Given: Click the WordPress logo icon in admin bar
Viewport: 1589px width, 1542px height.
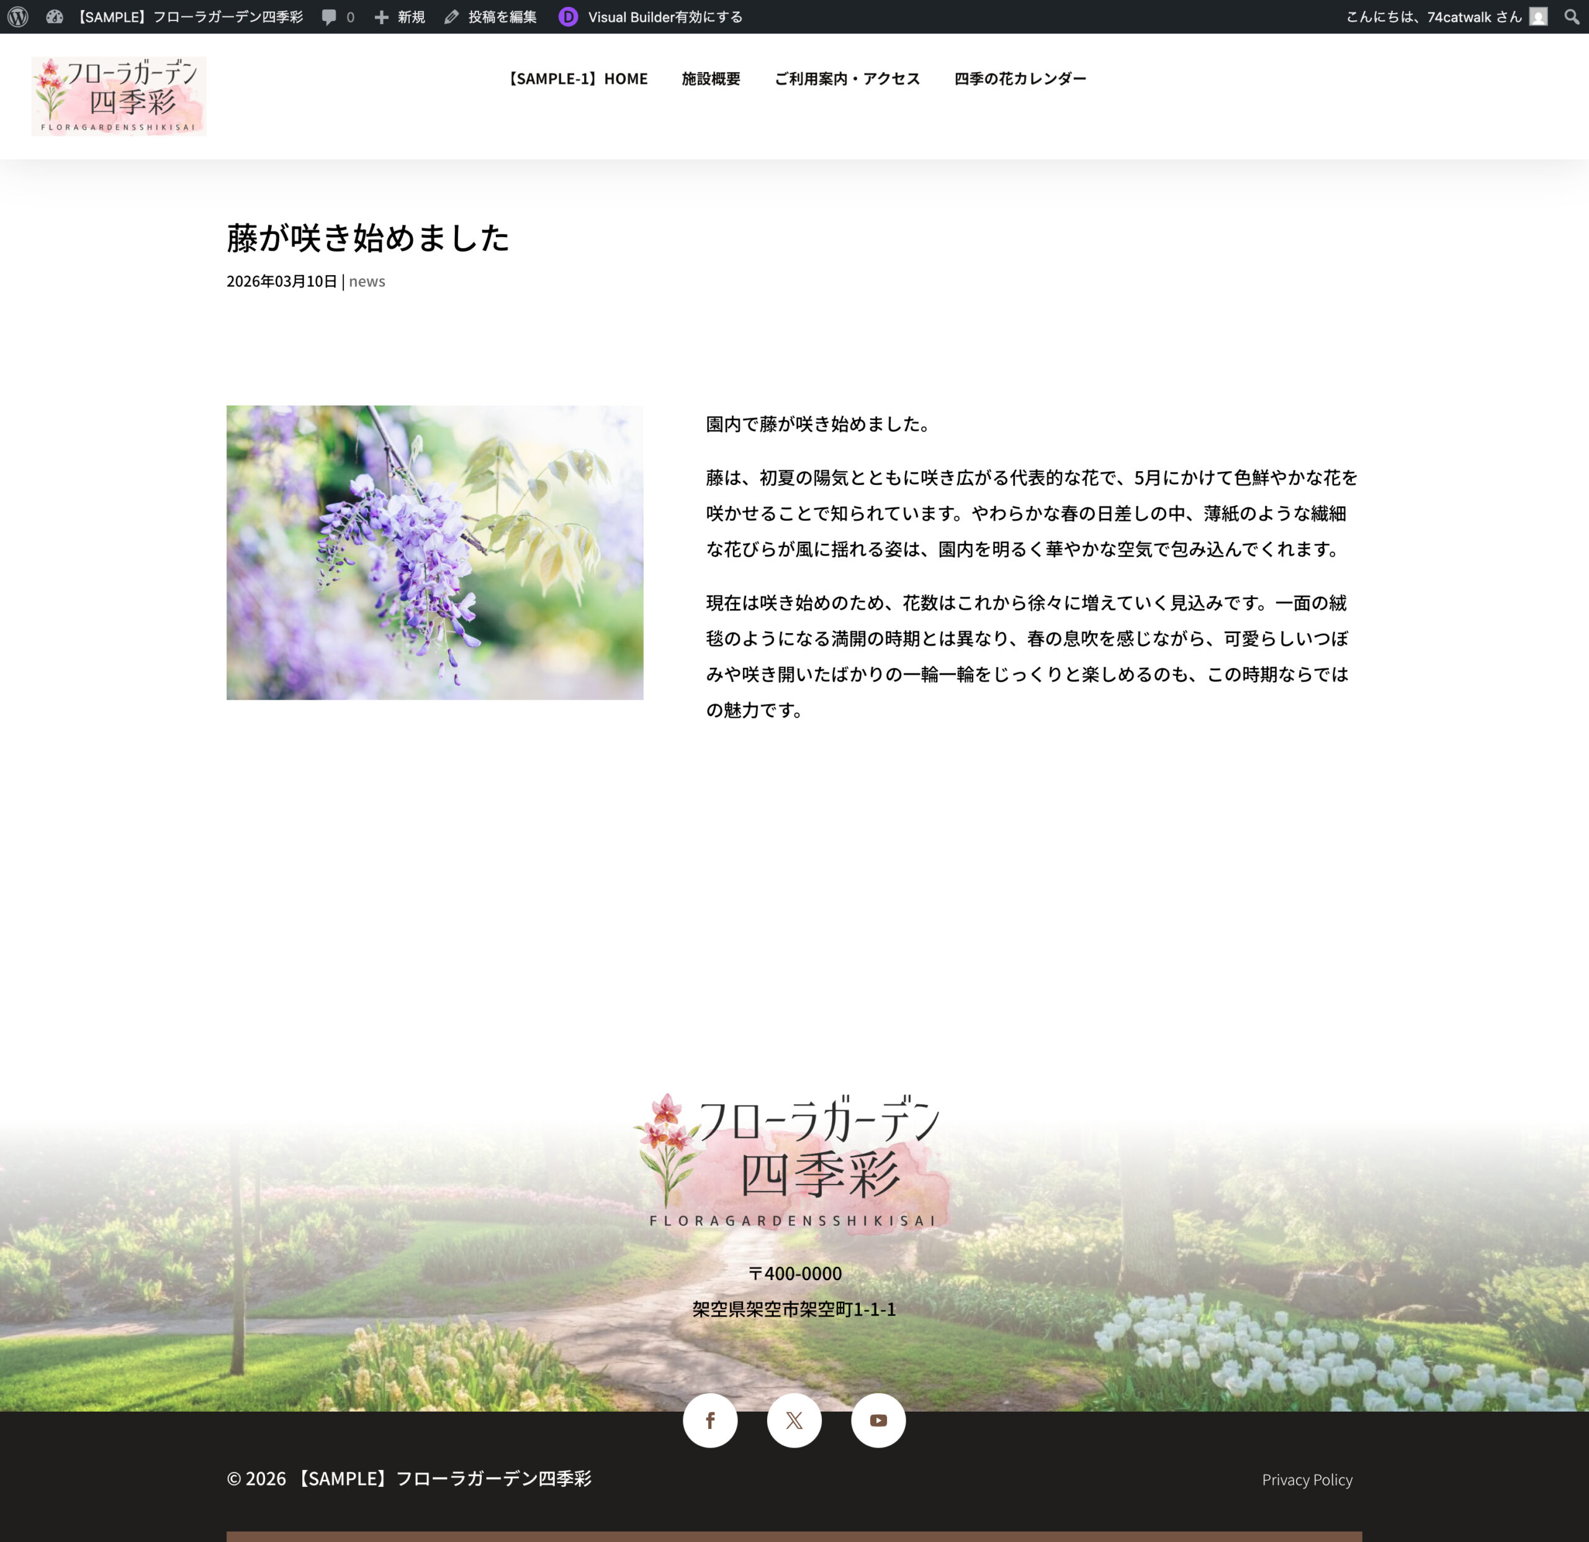Looking at the screenshot, I should (x=18, y=17).
